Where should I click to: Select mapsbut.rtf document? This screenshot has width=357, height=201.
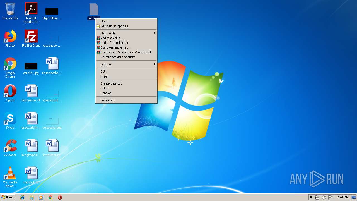[x=31, y=175]
